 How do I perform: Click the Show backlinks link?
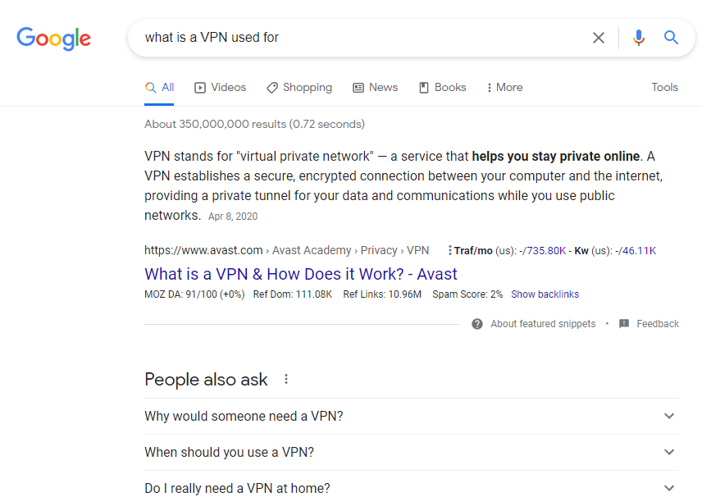545,294
